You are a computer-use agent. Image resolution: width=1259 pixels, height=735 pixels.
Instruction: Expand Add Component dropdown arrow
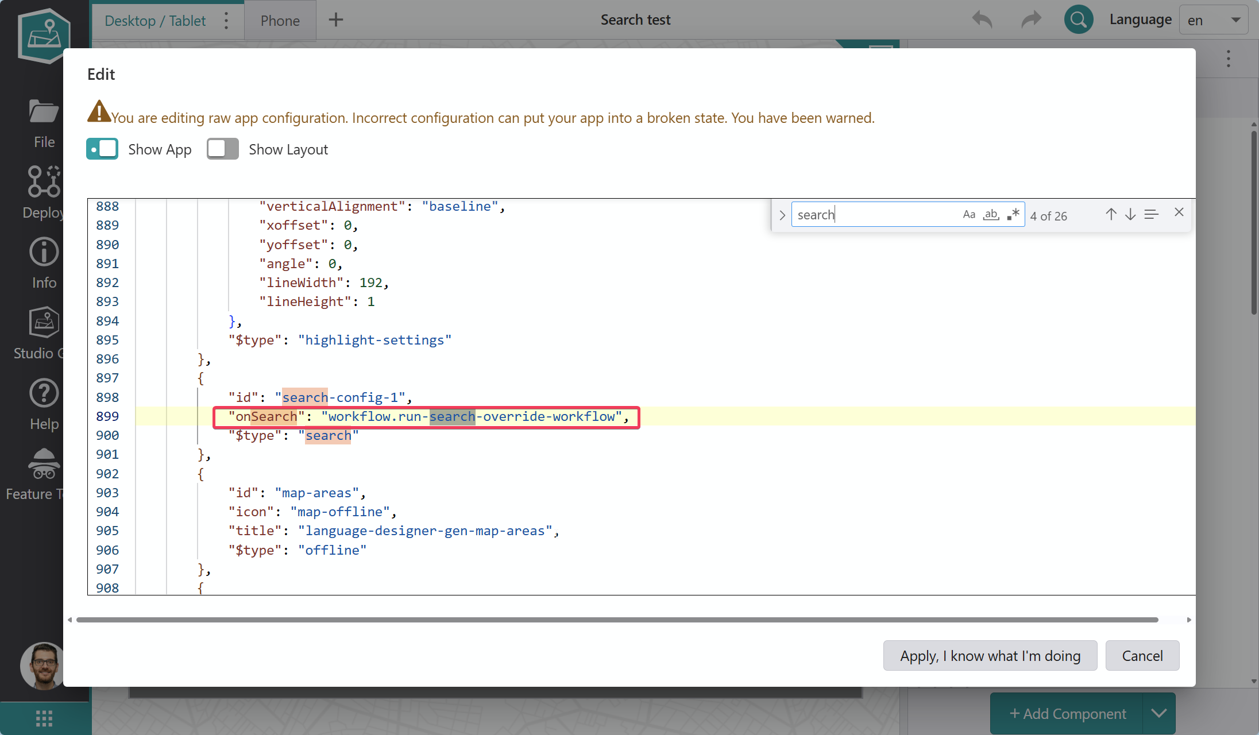pyautogui.click(x=1158, y=713)
